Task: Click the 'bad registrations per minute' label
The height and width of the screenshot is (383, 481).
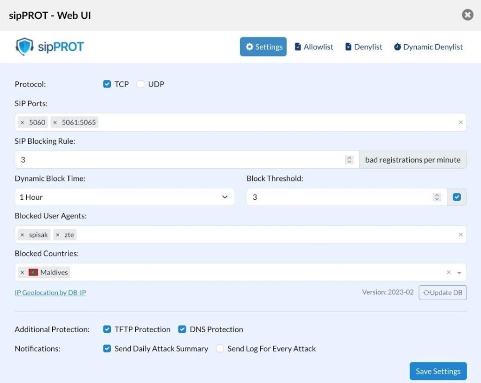Action: tap(412, 160)
